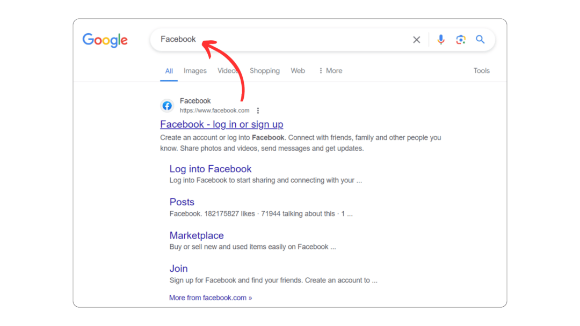Start voice search with the microphone icon
Viewport: 580px width, 326px height.
pos(440,40)
